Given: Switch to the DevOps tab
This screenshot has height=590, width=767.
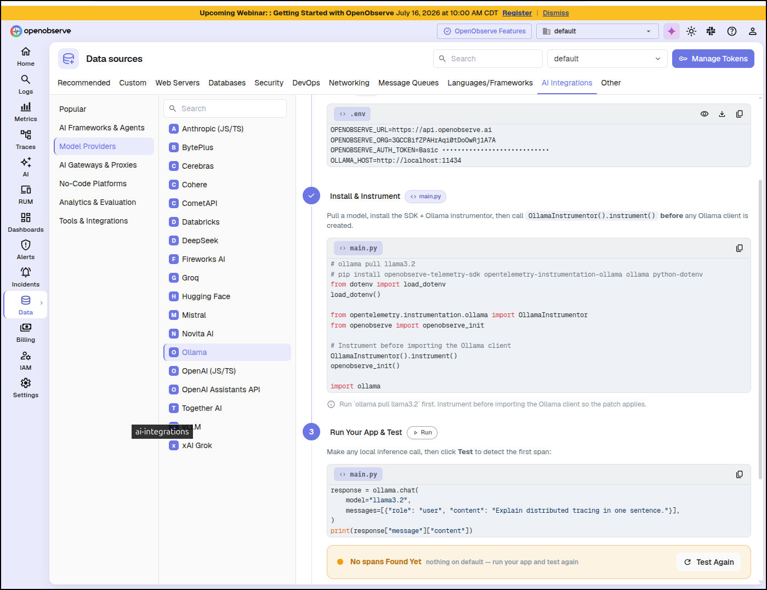Looking at the screenshot, I should [x=306, y=83].
